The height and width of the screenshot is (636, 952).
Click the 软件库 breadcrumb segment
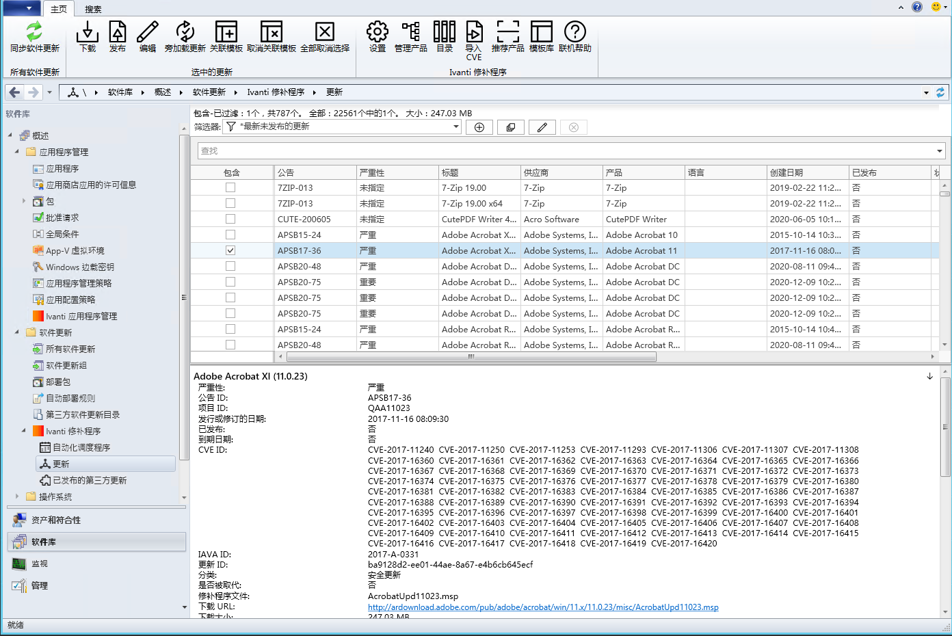click(x=120, y=92)
